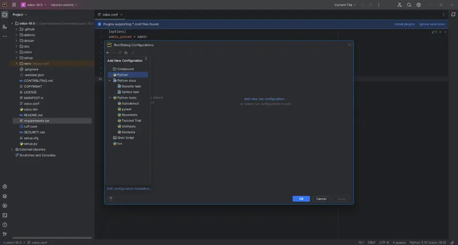
Task: Click the Copy Configuration icon
Action: point(120,53)
